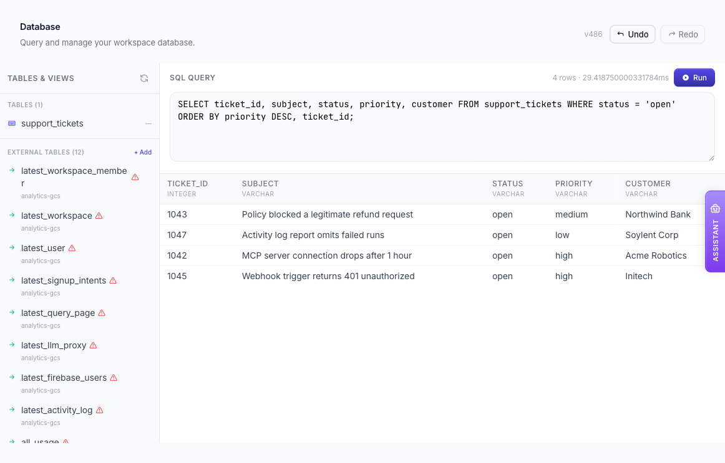This screenshot has width=725, height=463.
Task: Select ticket 1045 cell
Action: click(177, 276)
